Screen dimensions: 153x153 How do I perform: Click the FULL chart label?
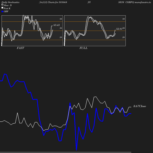84,48
